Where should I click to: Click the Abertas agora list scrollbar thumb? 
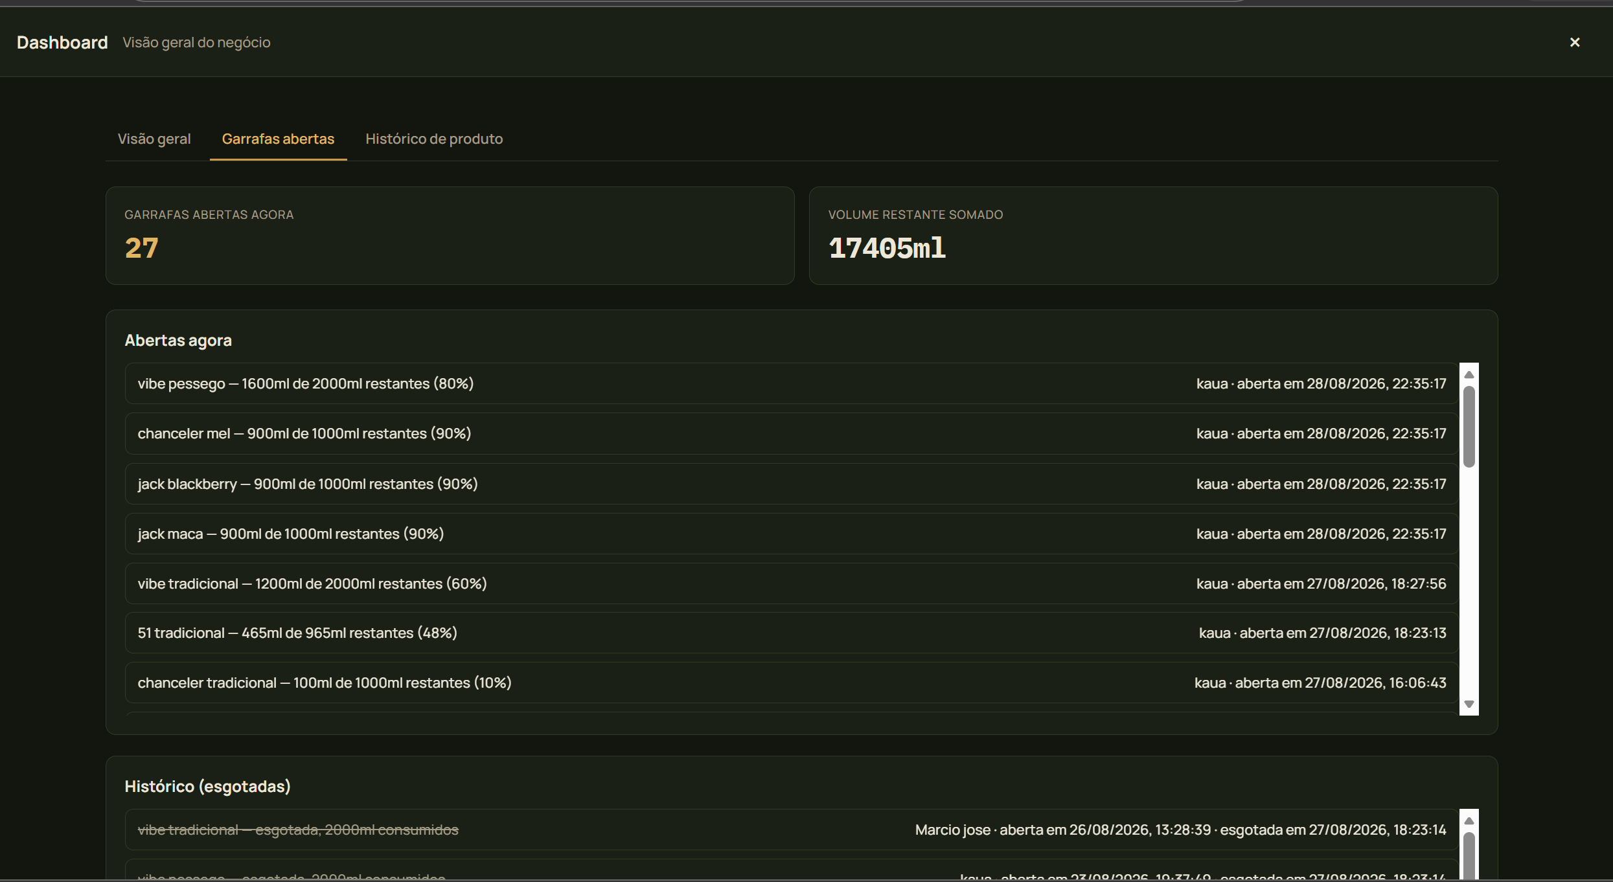click(1469, 426)
